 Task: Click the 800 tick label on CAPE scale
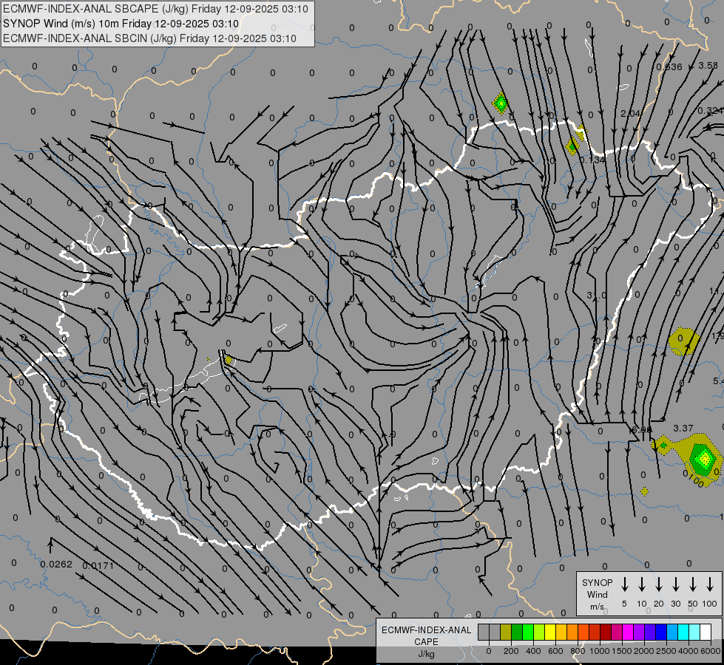pos(578,651)
